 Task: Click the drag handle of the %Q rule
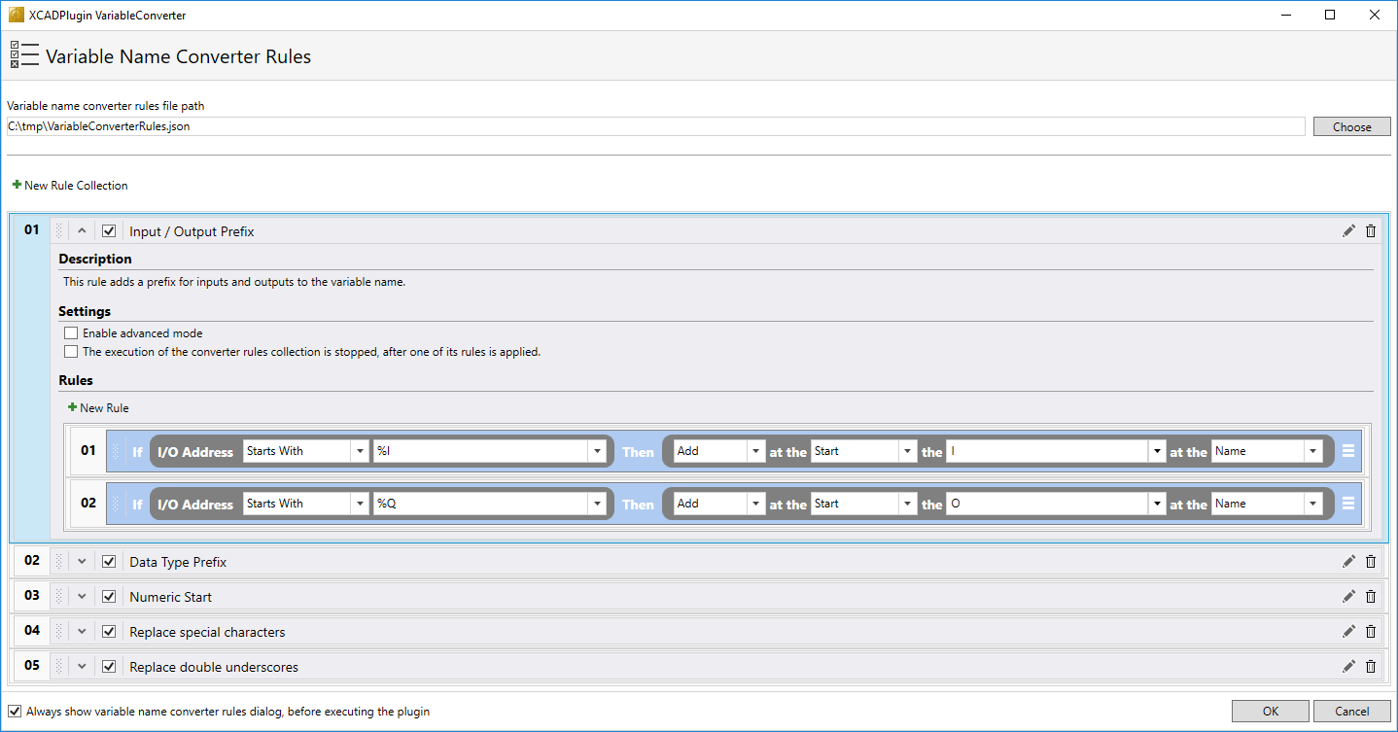(115, 504)
